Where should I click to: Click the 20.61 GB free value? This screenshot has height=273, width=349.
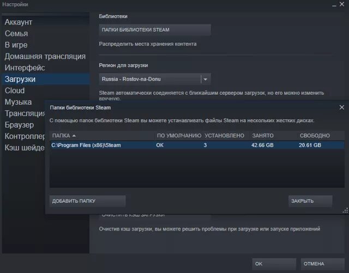[310, 145]
